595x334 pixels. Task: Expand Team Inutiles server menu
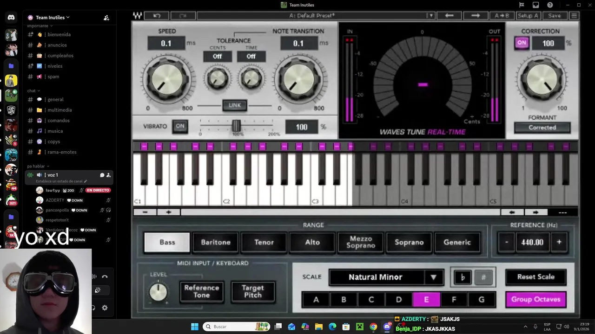point(53,18)
